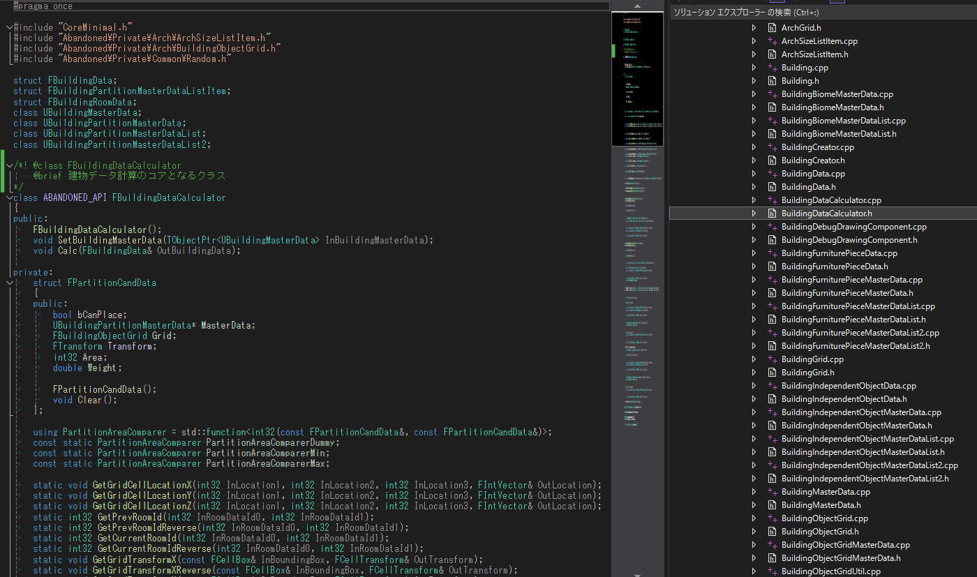
Task: Click the file icon of BuildingMasterData.h
Action: [772, 504]
